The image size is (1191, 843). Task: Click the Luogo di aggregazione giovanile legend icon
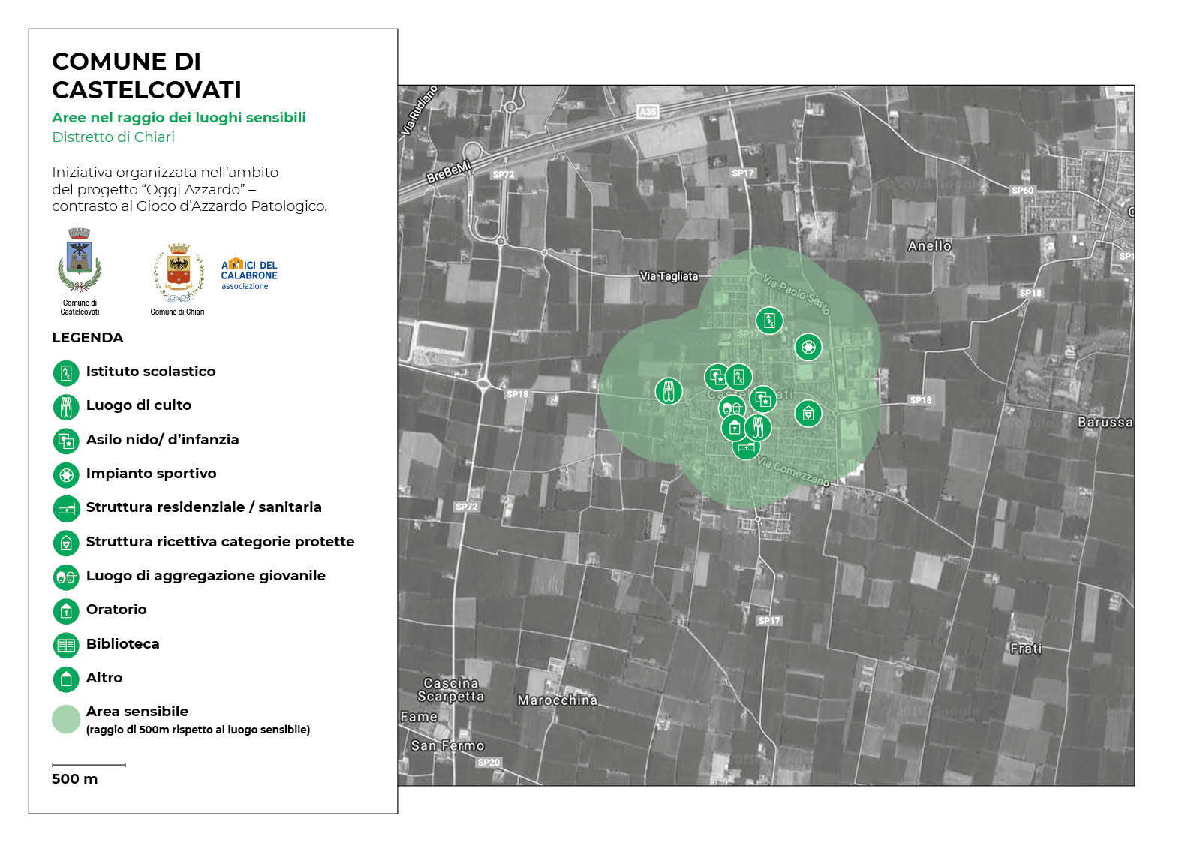tap(66, 577)
